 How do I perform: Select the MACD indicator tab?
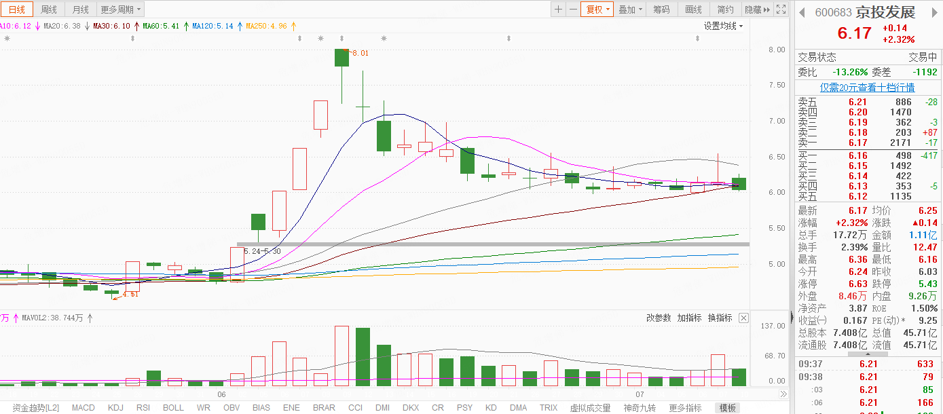[84, 408]
